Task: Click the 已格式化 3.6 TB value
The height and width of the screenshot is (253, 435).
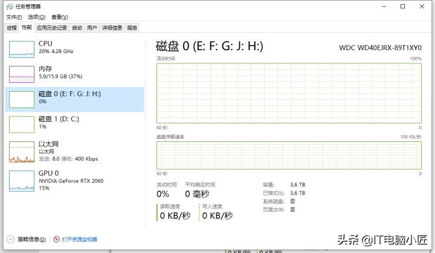Action: click(x=298, y=193)
